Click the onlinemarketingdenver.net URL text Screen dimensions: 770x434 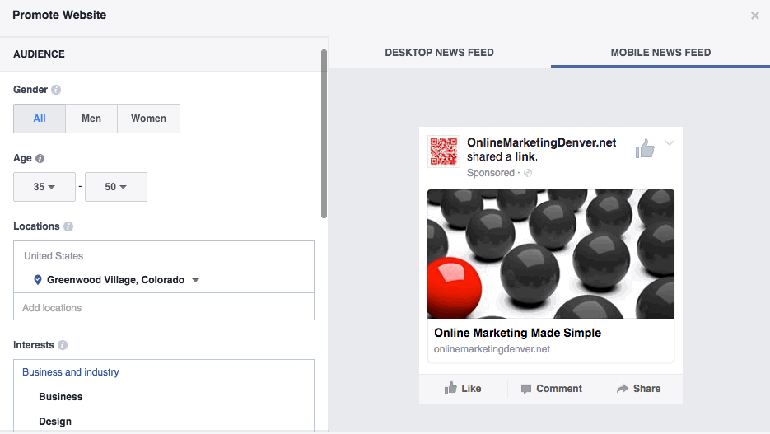point(492,349)
